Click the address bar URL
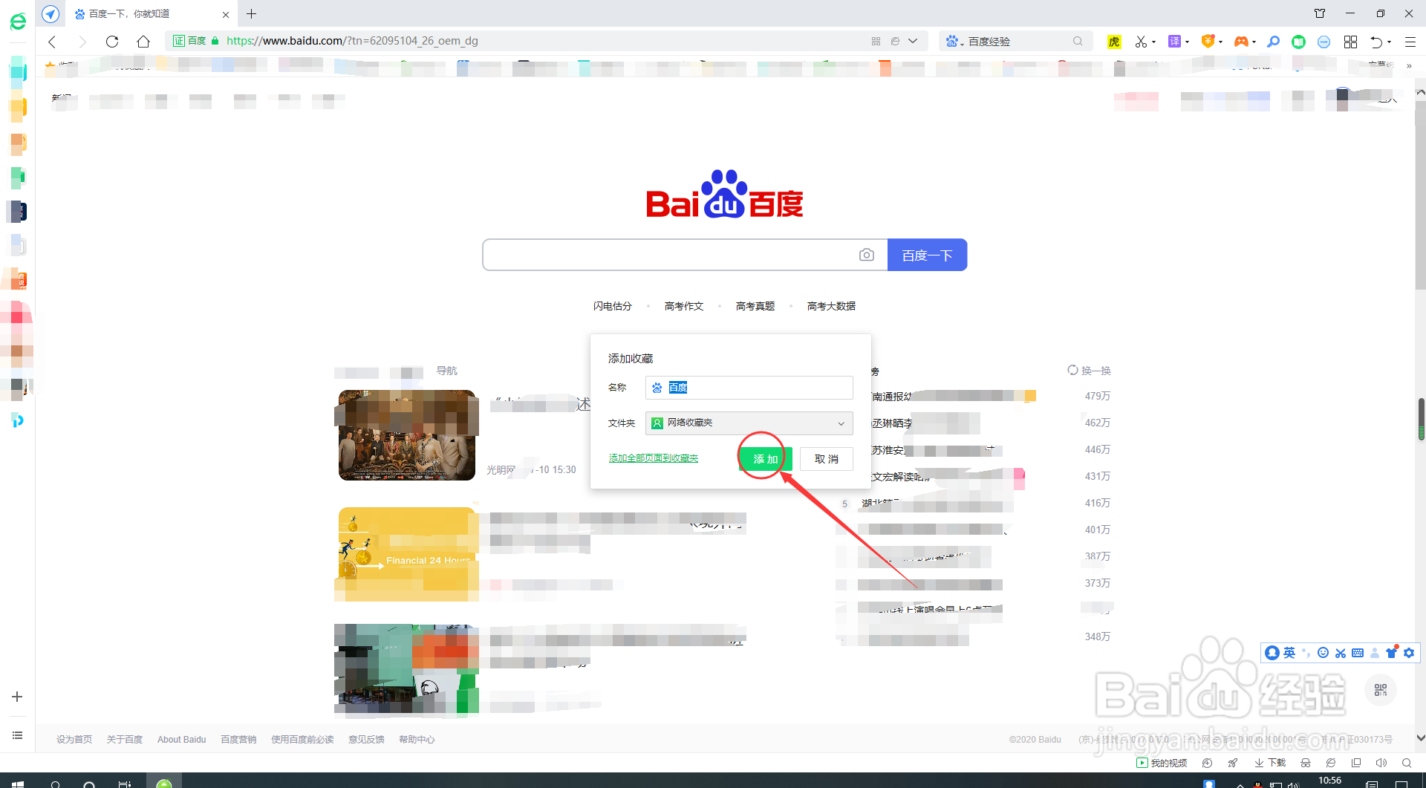 click(x=352, y=41)
